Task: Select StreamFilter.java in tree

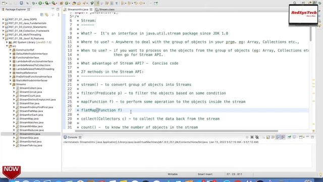Action: (x=29, y=103)
